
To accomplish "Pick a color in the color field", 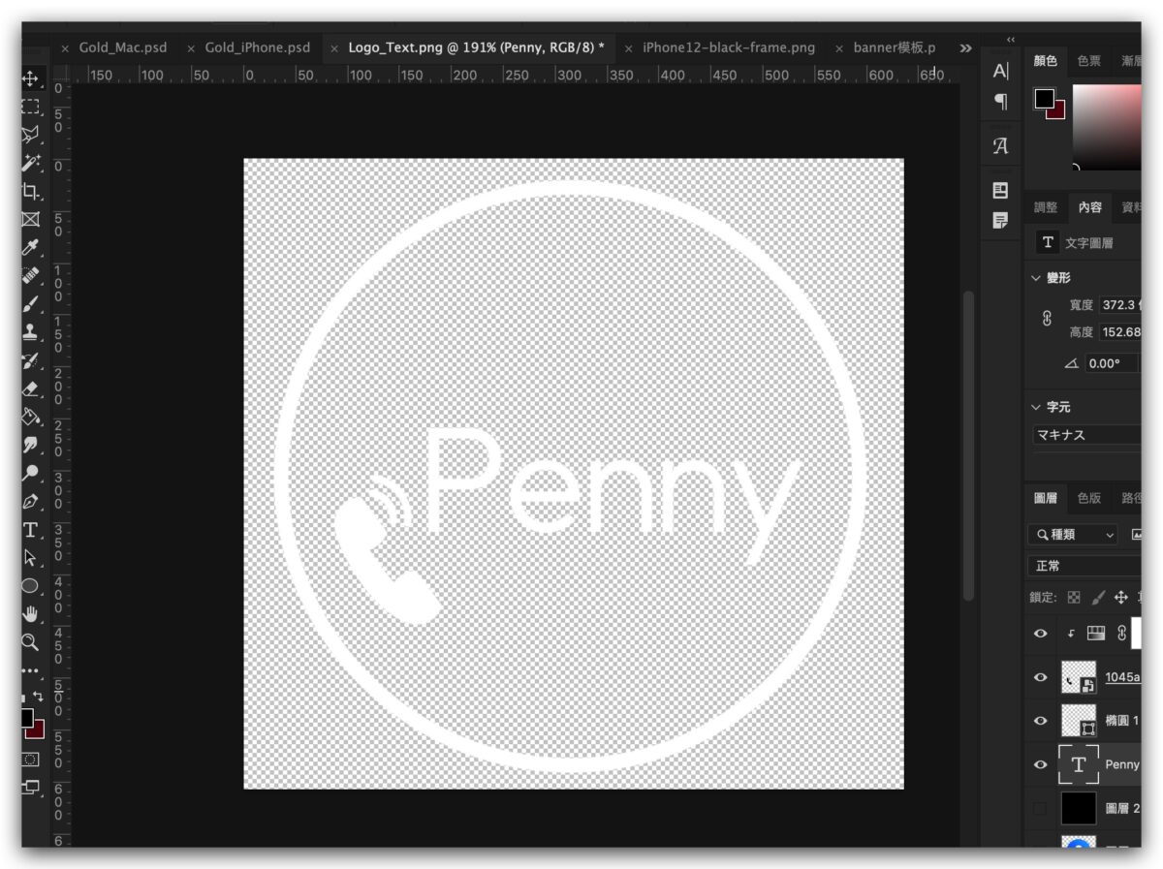I will point(1107,127).
